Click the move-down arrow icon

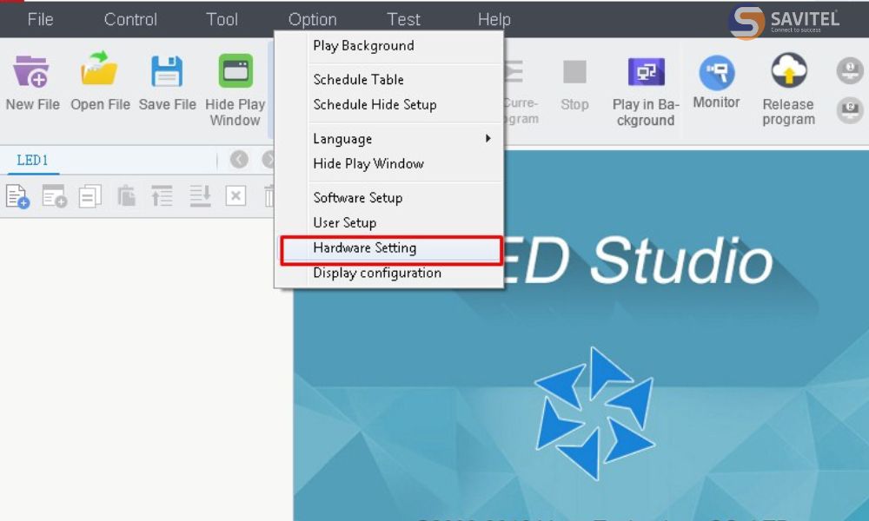(200, 196)
